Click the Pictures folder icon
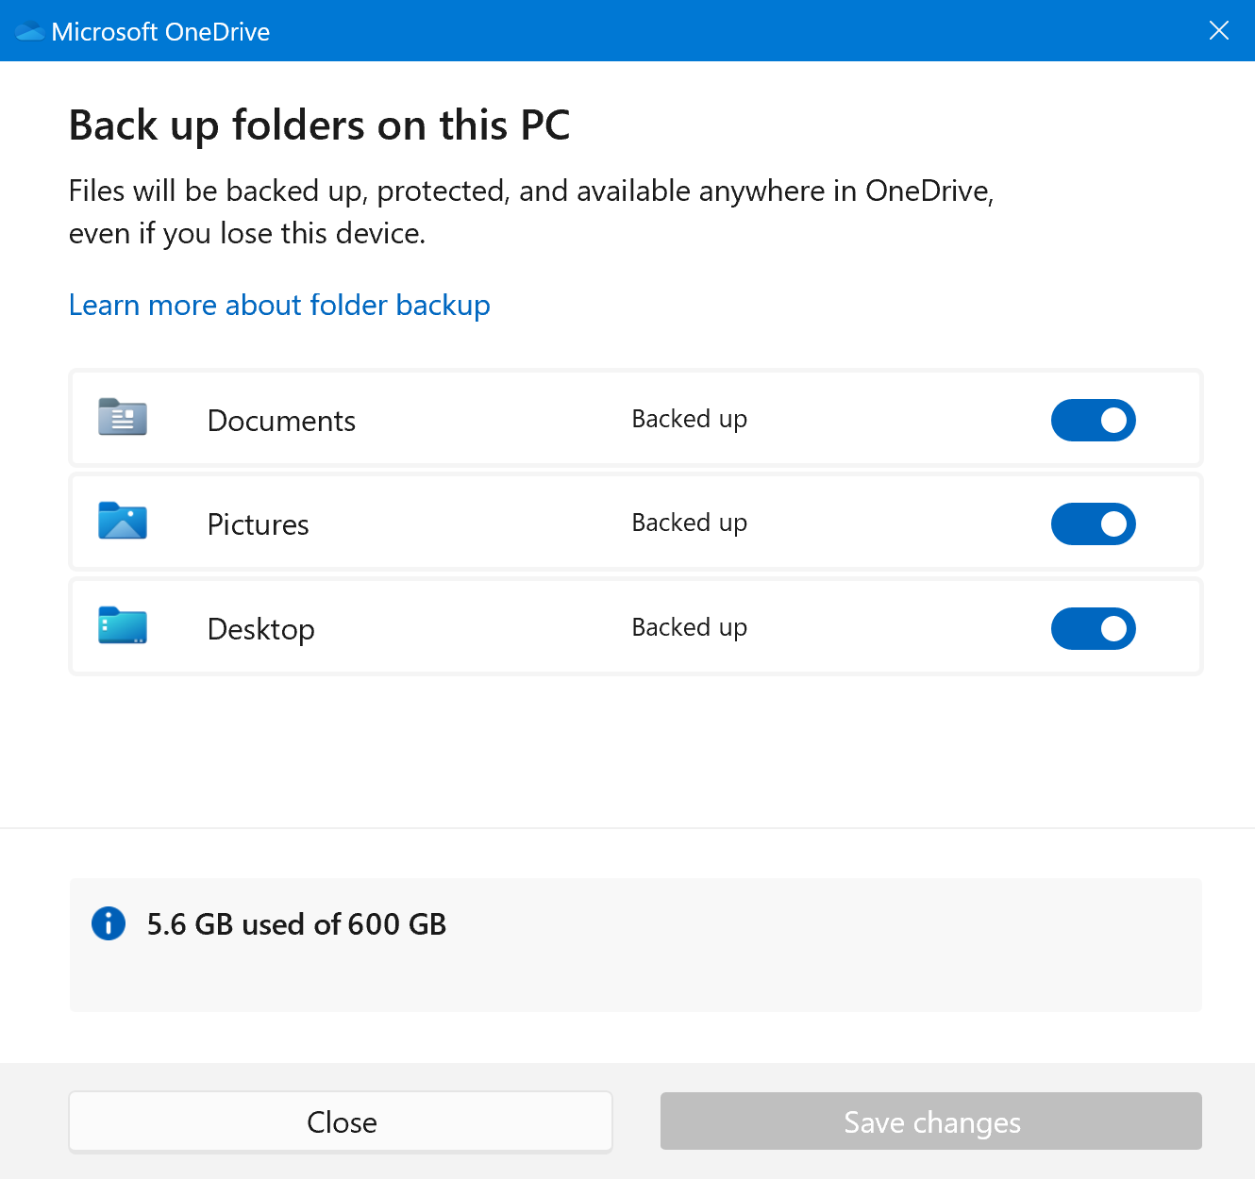Screen dimensions: 1255x1179 coord(123,521)
